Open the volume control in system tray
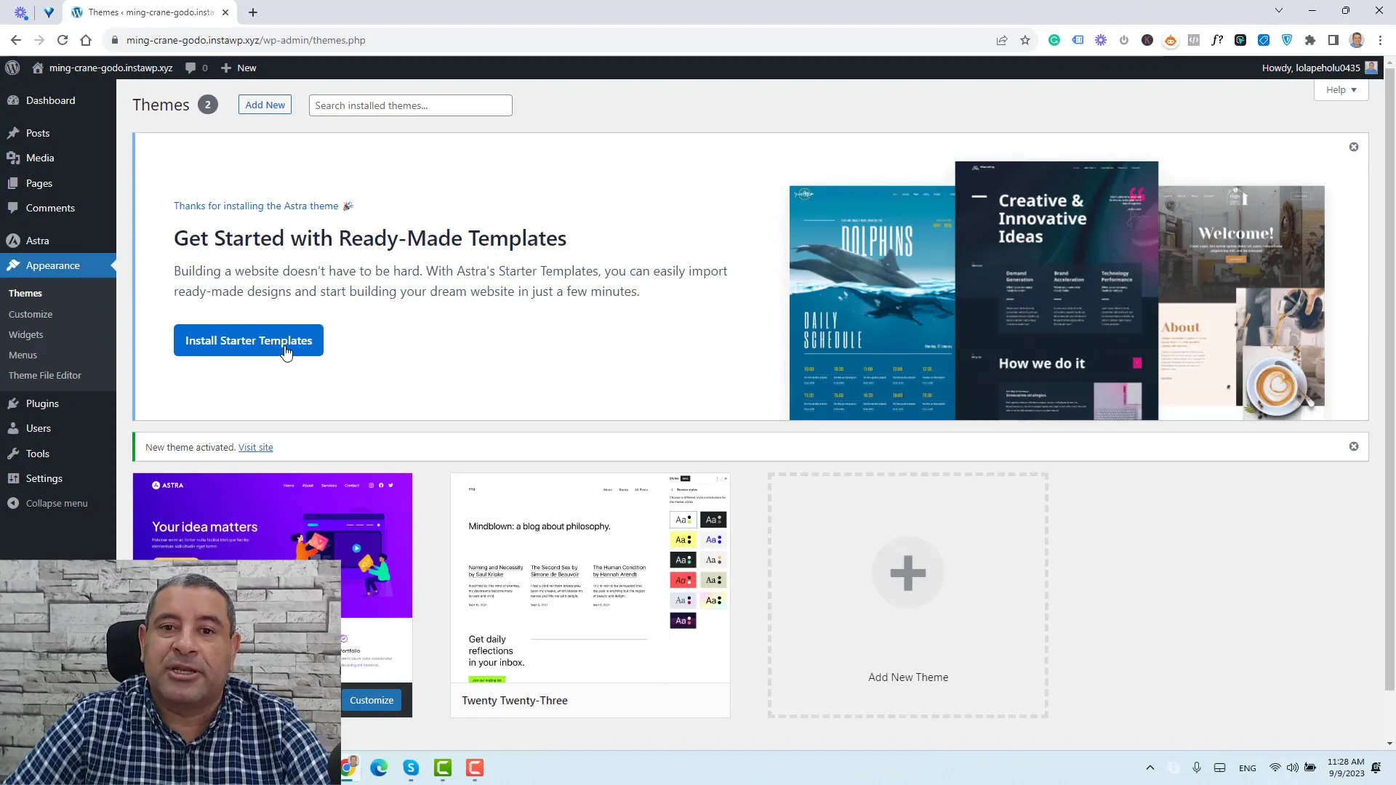Screen dimensions: 1396x785 (x=1293, y=768)
